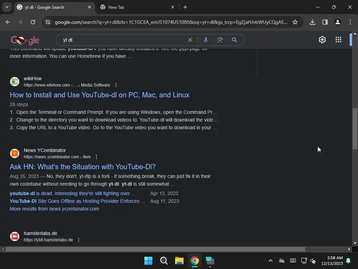Viewport: 358px width, 269px height.
Task: Go forward with the forward arrow
Action: [x=20, y=22]
